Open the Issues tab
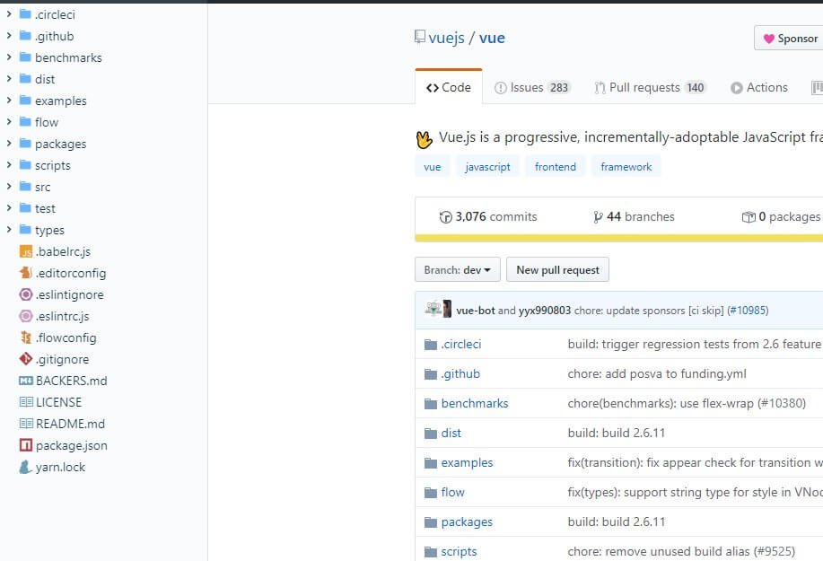This screenshot has width=823, height=561. (x=532, y=87)
